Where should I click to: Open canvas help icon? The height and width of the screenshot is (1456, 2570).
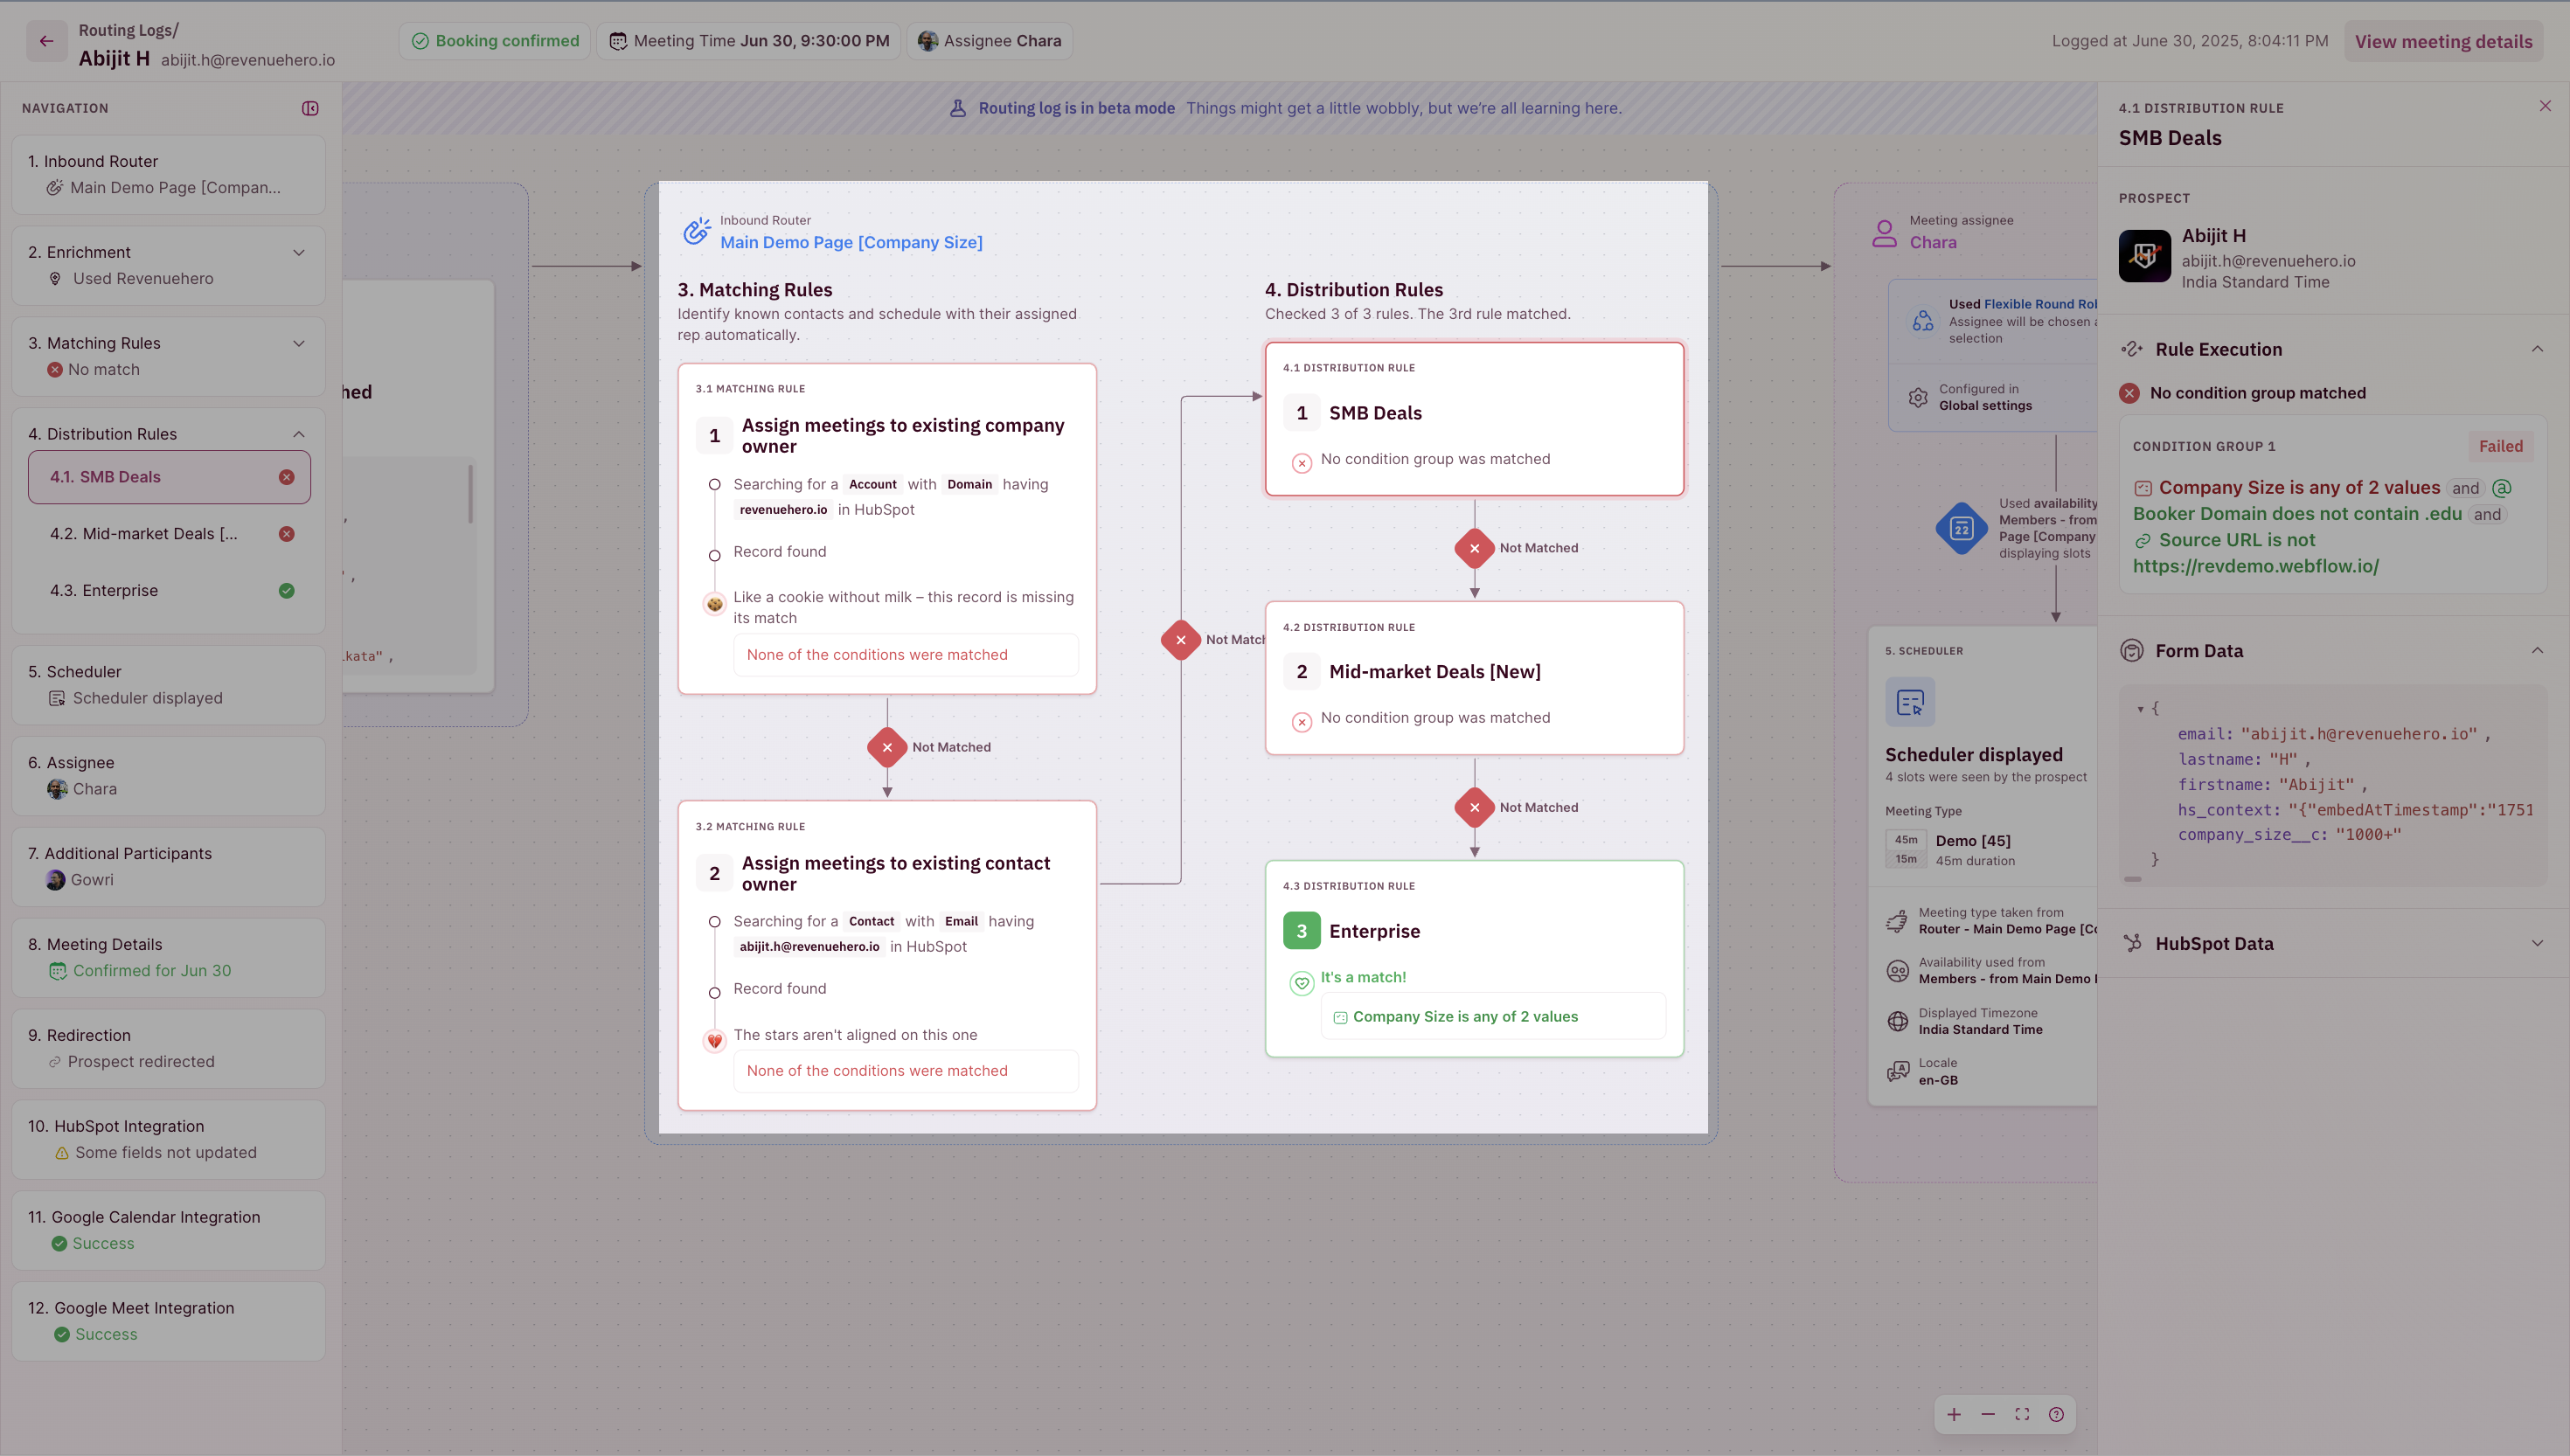(2056, 1414)
